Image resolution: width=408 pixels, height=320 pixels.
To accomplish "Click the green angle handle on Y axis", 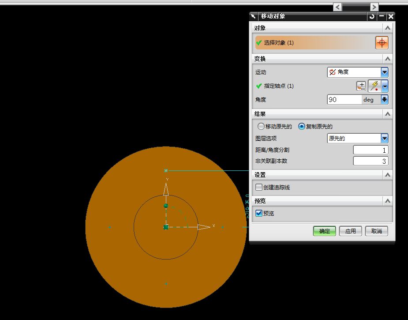I will (x=166, y=206).
